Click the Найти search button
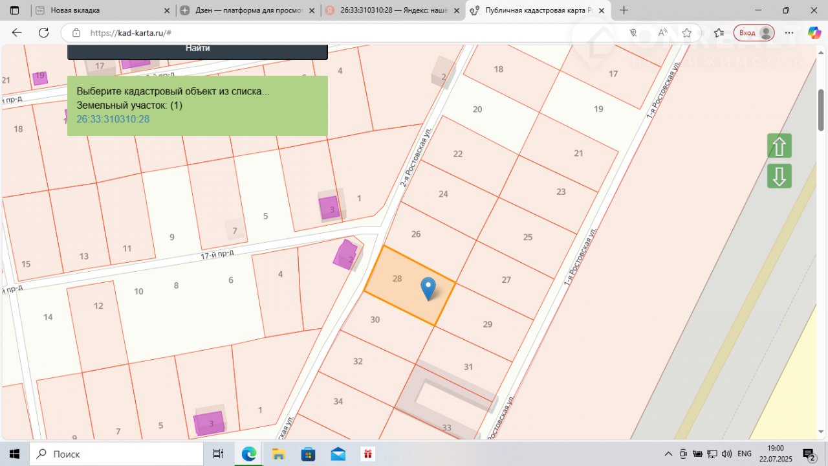828x466 pixels. point(197,49)
